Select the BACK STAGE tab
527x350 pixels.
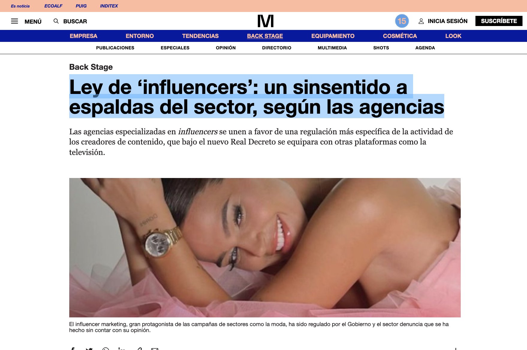tap(265, 36)
